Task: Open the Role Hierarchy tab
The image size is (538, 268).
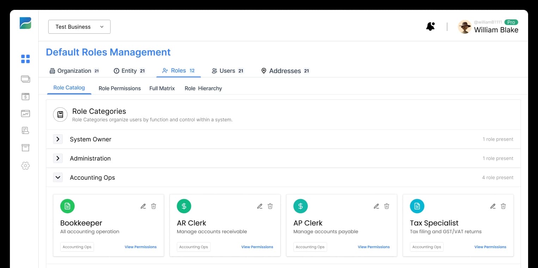Action: click(203, 88)
